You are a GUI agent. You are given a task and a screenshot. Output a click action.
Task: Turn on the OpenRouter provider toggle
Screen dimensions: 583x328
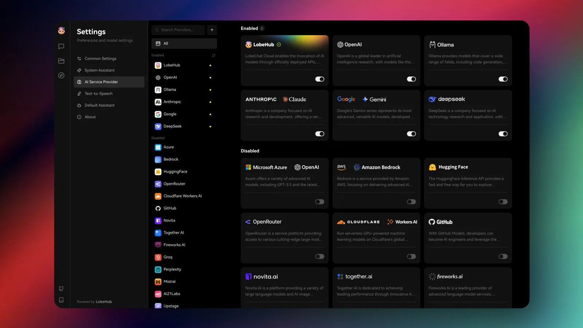(320, 256)
